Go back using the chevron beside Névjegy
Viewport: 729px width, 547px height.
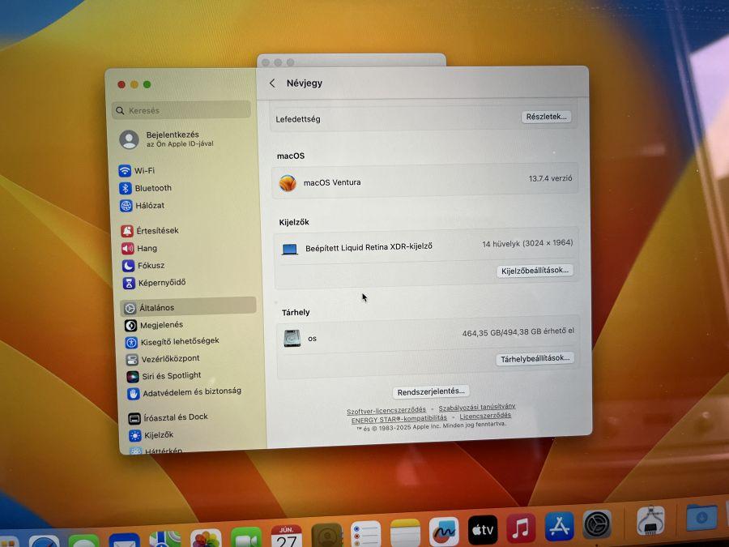point(272,83)
